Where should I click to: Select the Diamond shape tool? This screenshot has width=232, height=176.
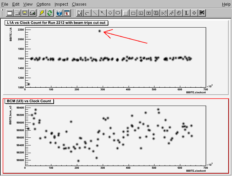pyautogui.click(x=110, y=13)
